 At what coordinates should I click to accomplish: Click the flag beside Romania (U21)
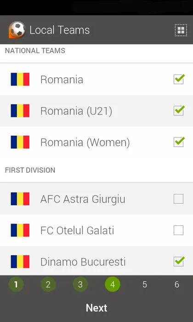pos(20,111)
